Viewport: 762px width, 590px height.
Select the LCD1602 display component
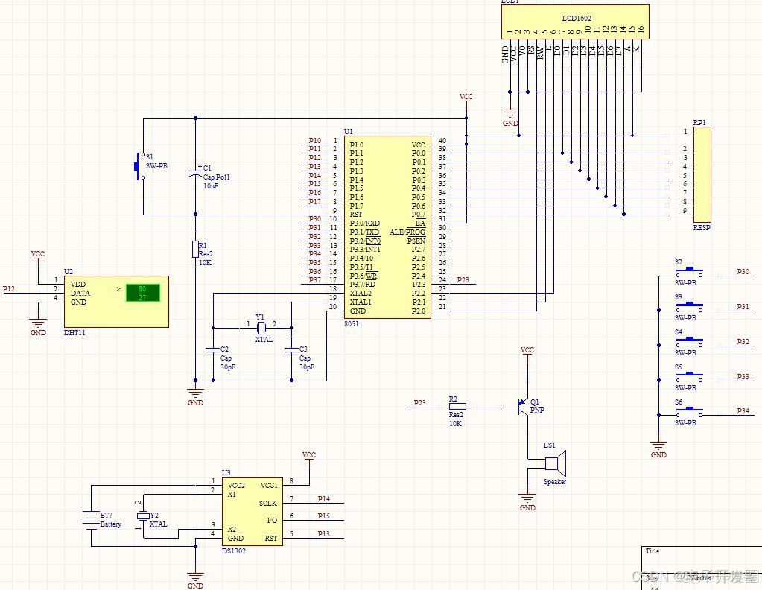click(x=575, y=22)
